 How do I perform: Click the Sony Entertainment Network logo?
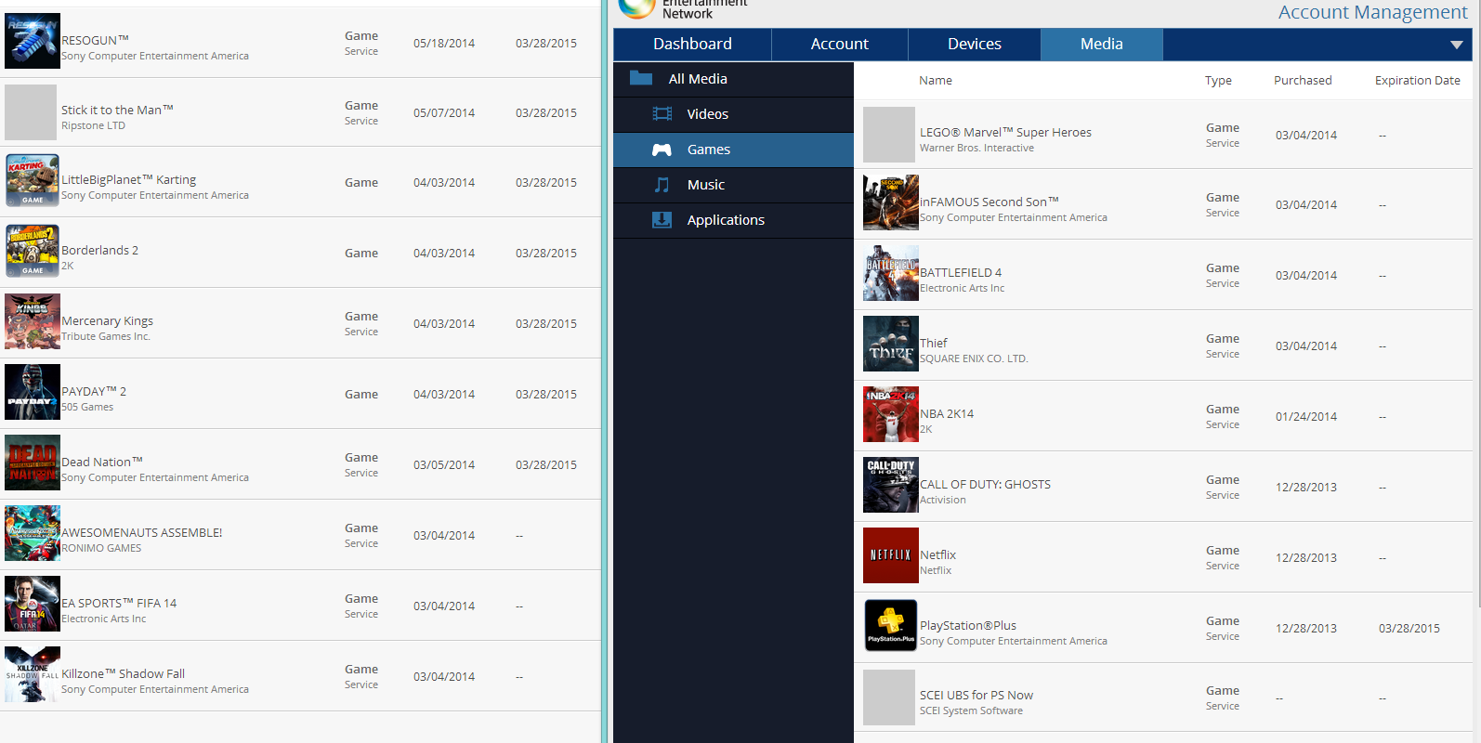point(637,8)
